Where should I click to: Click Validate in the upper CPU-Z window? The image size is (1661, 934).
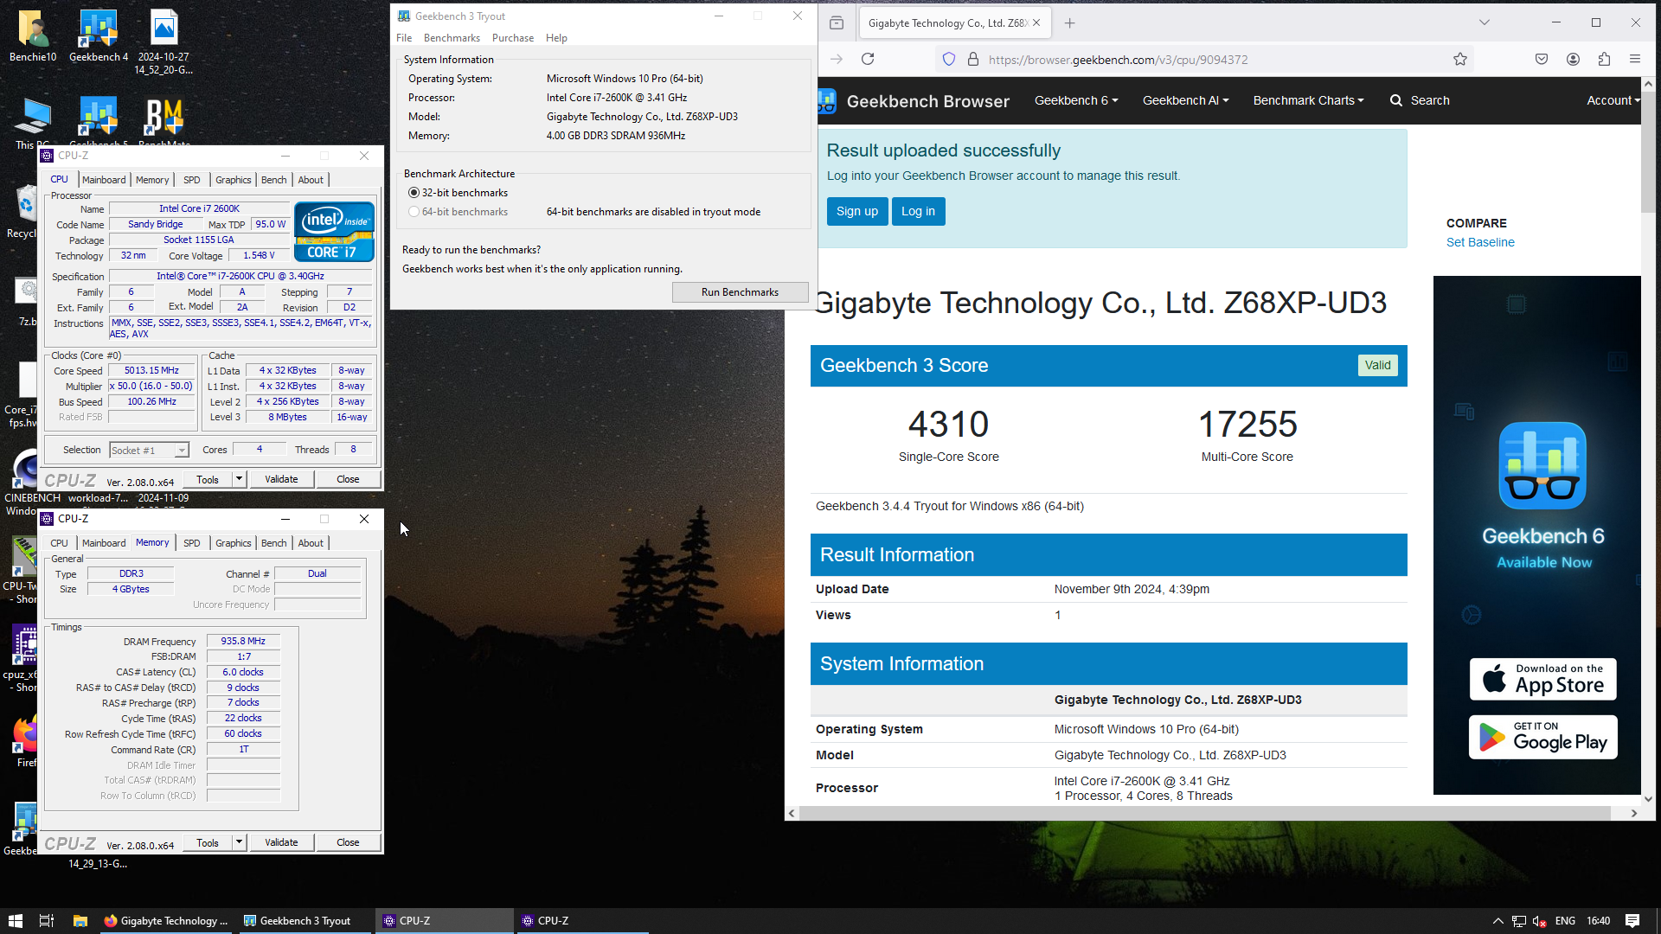tap(281, 479)
